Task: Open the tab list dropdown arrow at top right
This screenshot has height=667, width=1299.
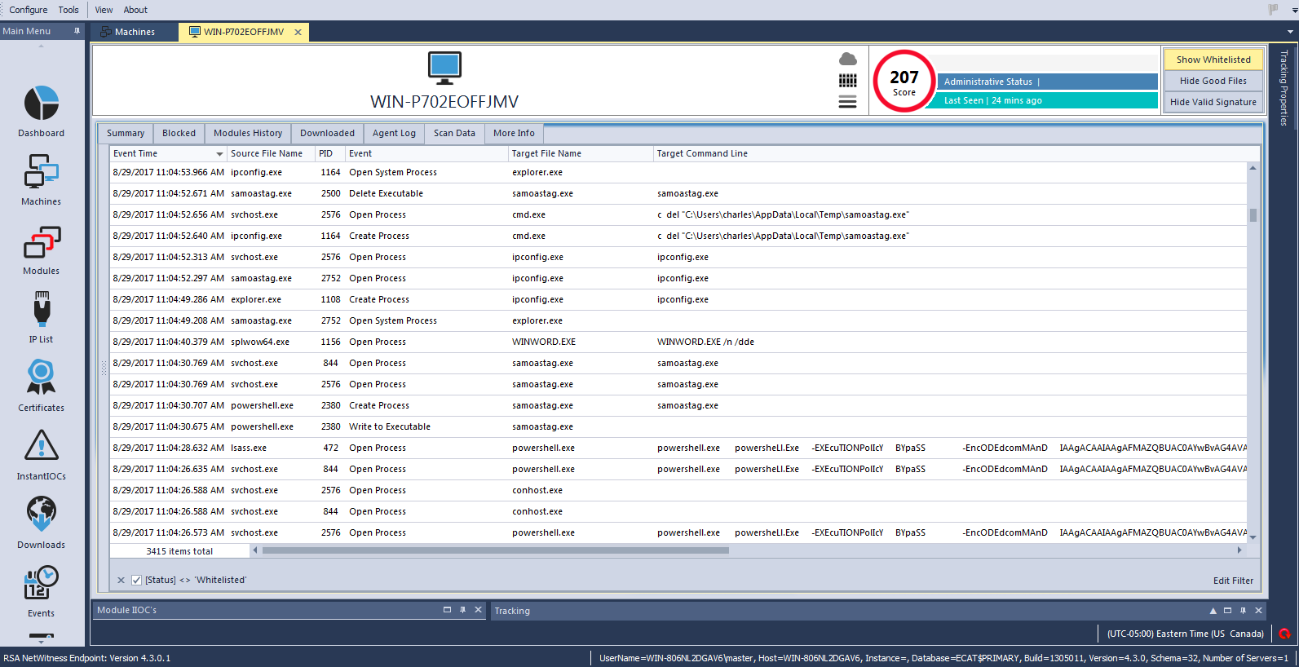Action: [x=1290, y=32]
